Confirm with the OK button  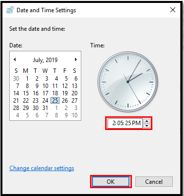(110, 182)
